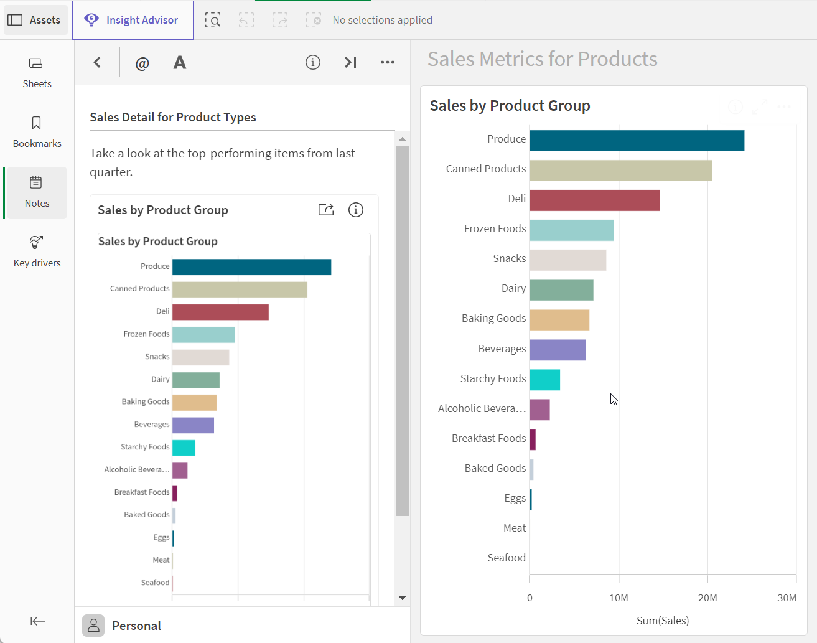Edit the note title Sales Detail for Product Types

[173, 117]
